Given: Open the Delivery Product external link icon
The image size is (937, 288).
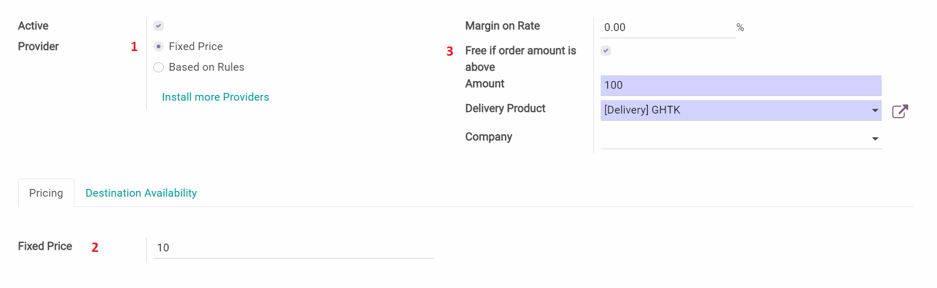Looking at the screenshot, I should point(900,111).
